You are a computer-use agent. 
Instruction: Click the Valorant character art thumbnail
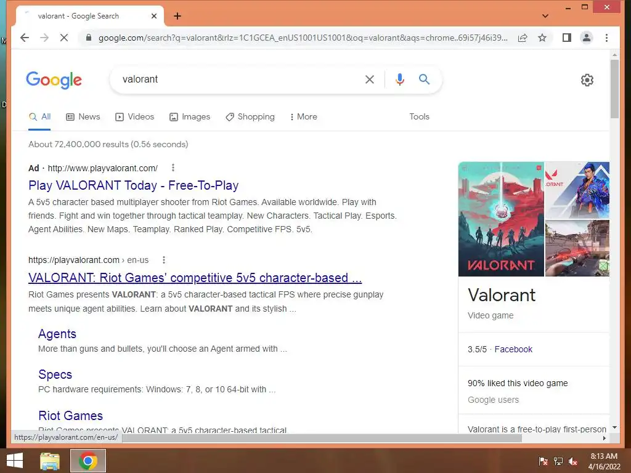click(x=577, y=190)
